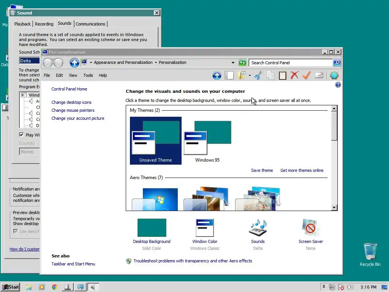Open the Screen Saver icon
Viewport: 389px width, 292px height.
click(311, 227)
